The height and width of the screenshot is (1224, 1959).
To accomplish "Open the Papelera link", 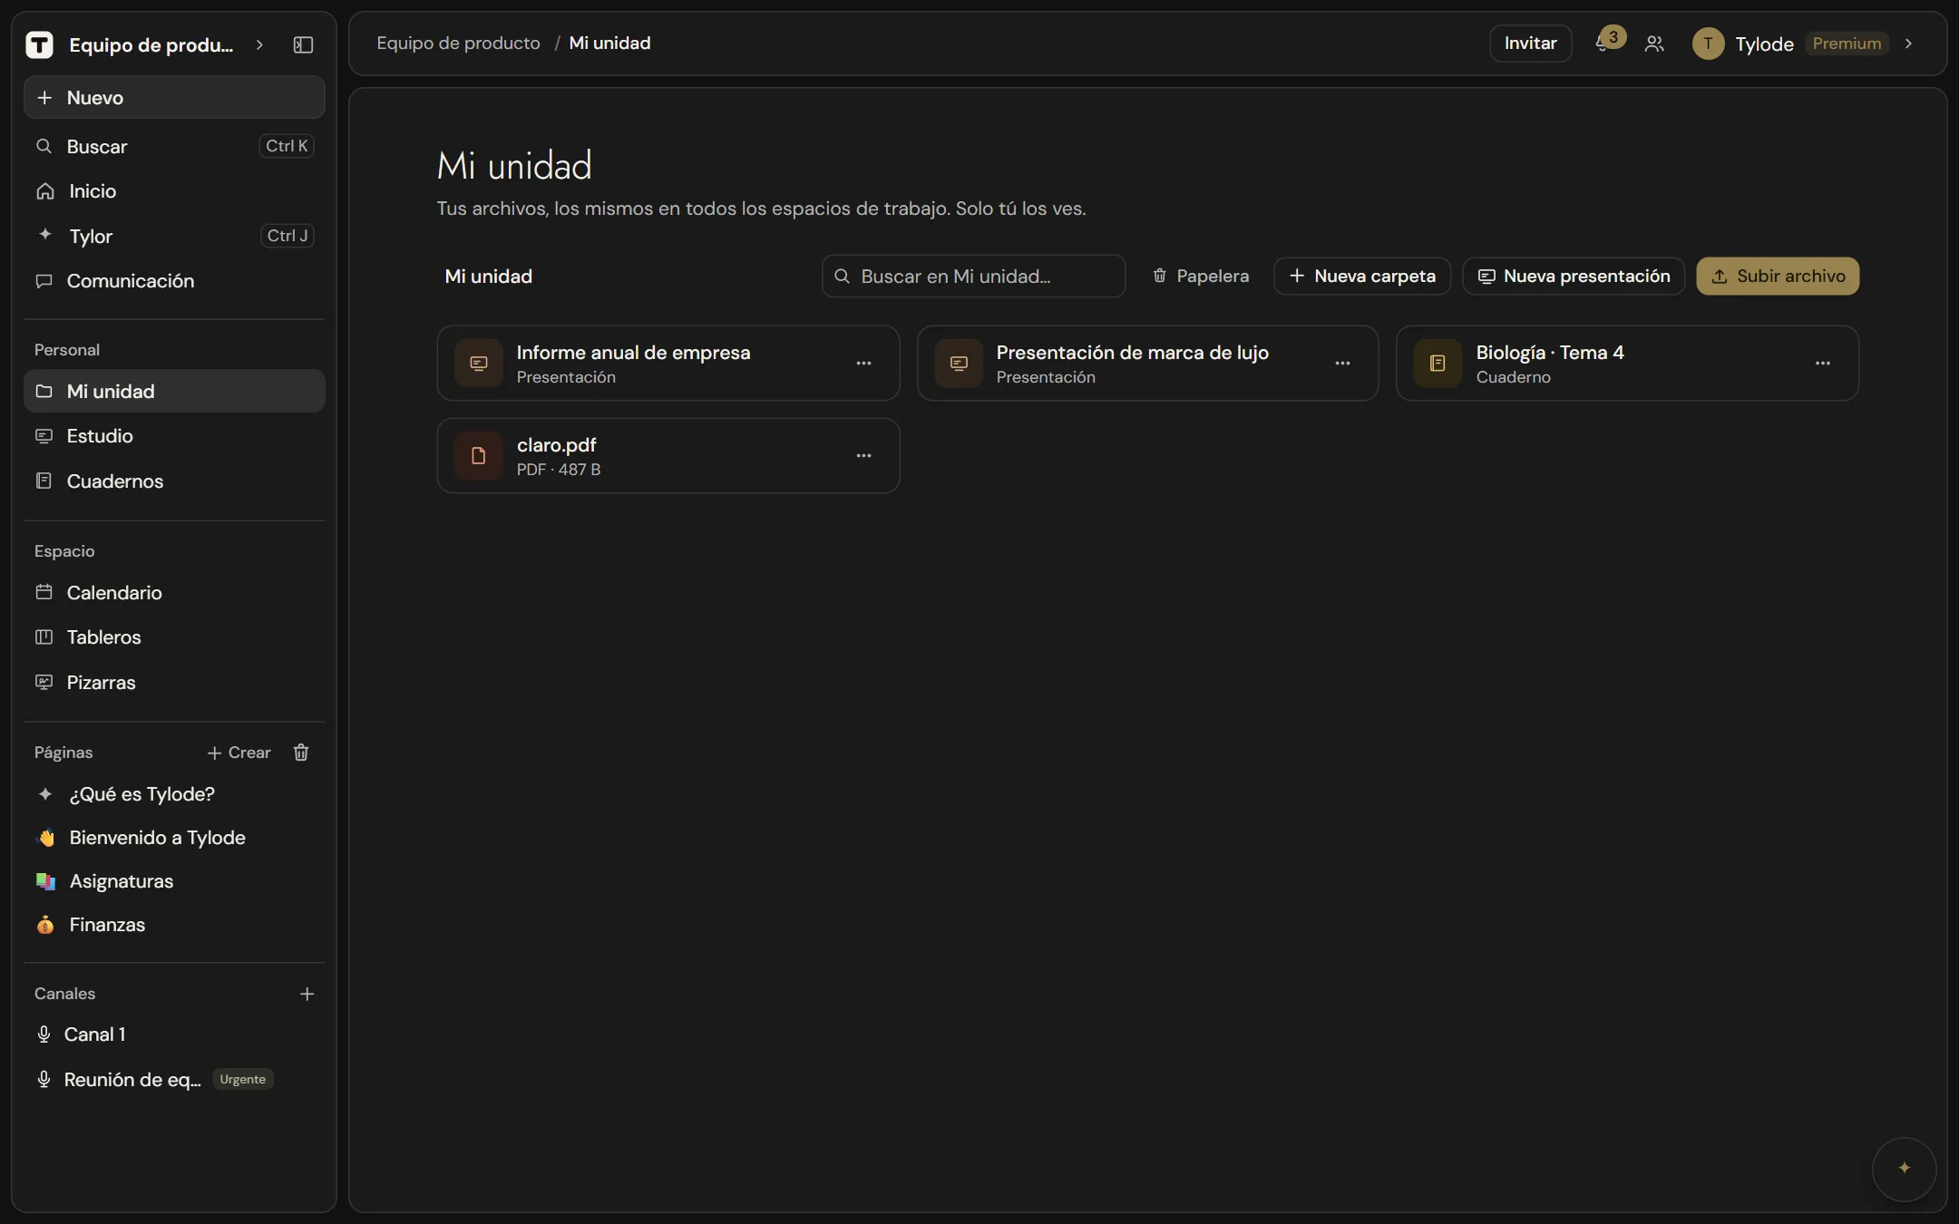I will (x=1200, y=277).
